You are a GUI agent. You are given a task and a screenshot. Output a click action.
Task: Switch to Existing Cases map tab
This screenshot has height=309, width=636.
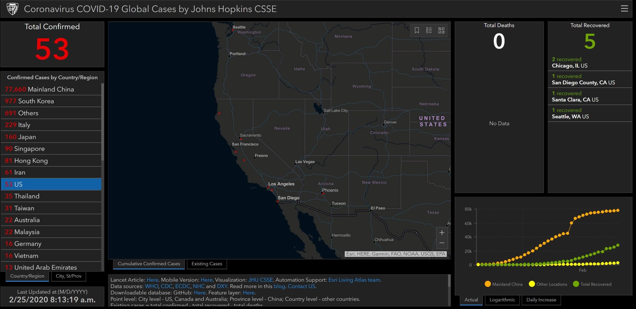pos(207,264)
